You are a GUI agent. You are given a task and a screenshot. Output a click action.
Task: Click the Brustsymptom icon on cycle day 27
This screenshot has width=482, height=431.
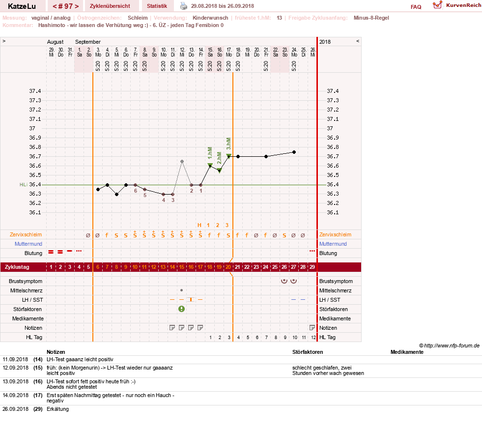(x=293, y=281)
